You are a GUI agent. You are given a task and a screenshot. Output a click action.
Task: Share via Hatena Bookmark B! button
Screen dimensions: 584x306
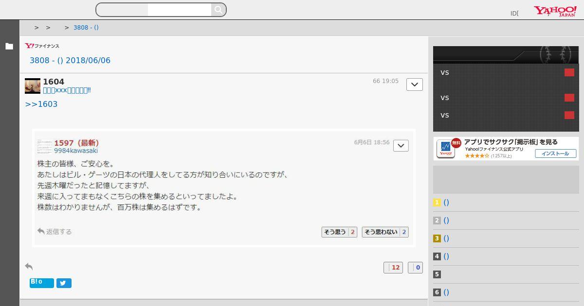pyautogui.click(x=42, y=283)
